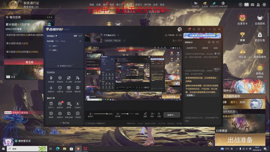Click the Windows taskbar search box
Viewport: 270px width, 152px height.
27,149
